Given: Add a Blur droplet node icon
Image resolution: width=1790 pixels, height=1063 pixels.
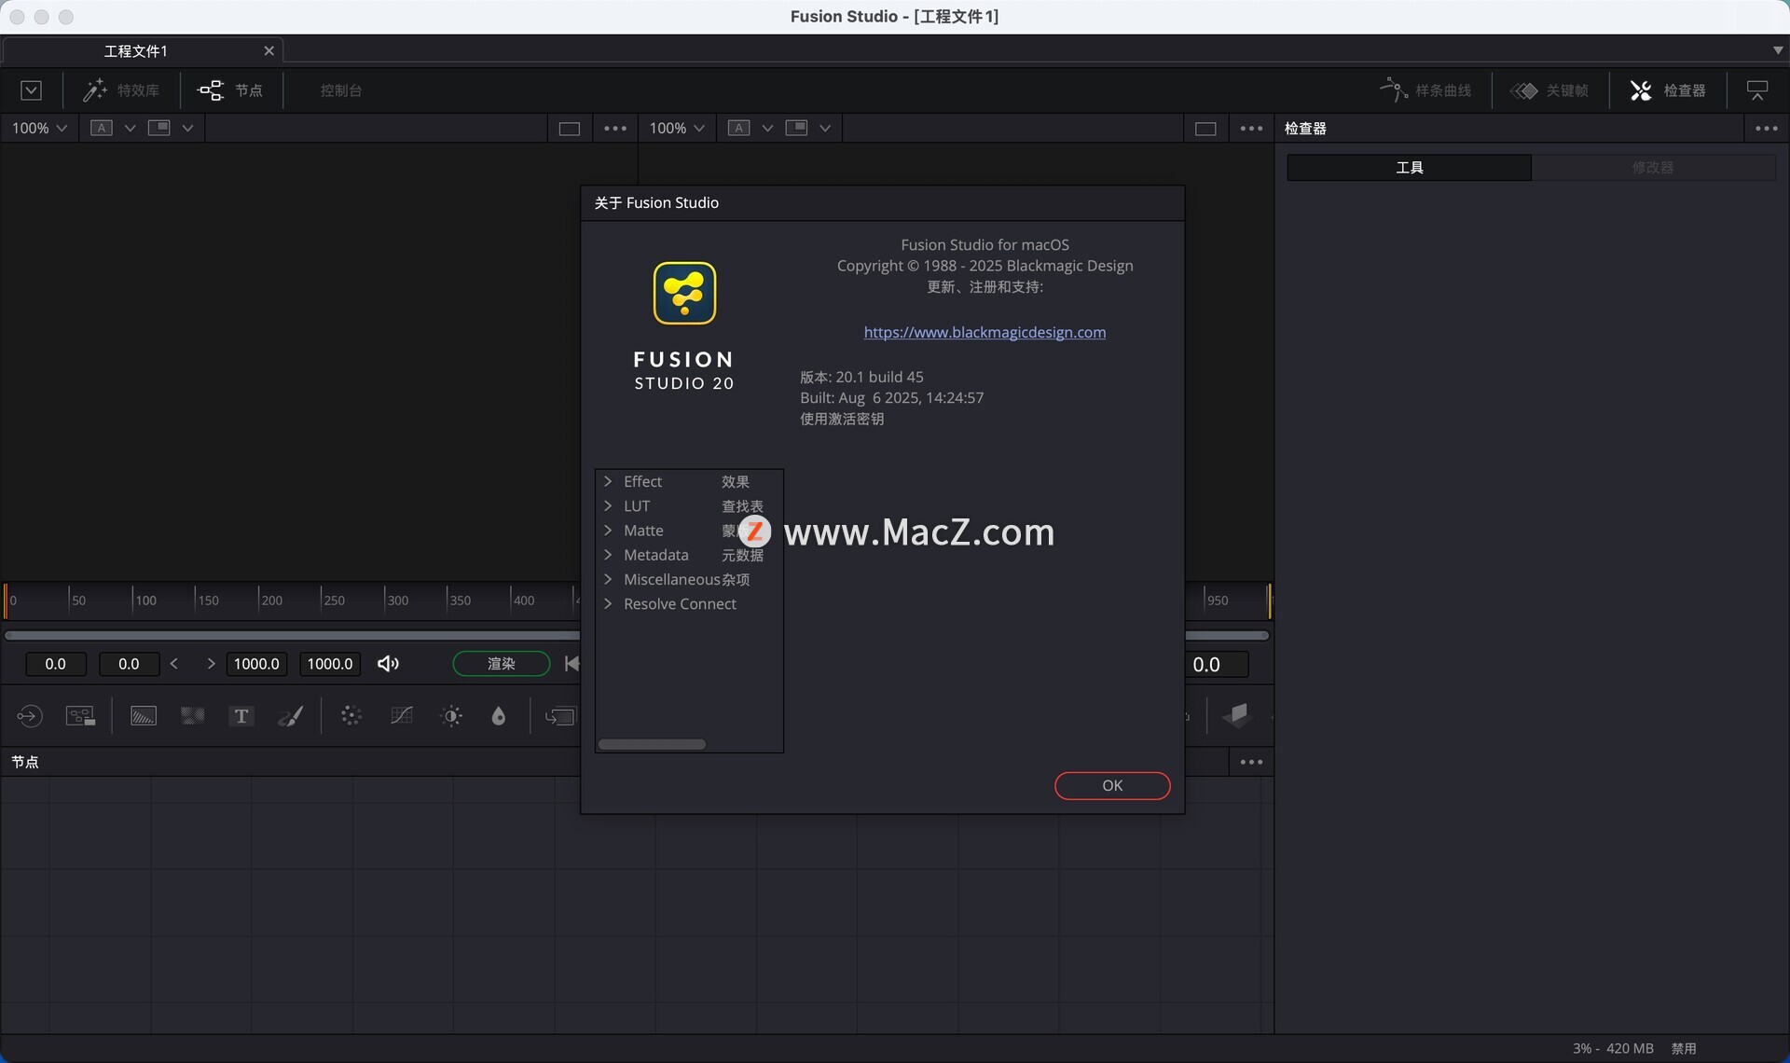Looking at the screenshot, I should click(x=499, y=716).
